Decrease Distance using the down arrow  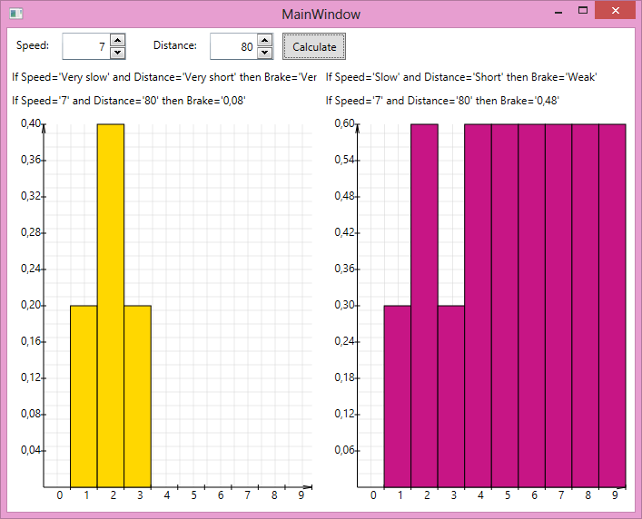coord(264,53)
